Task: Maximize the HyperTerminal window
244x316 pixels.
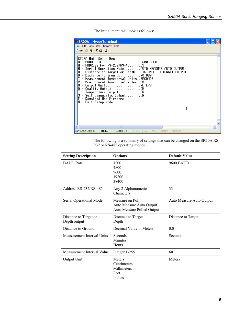Action: pos(213,41)
